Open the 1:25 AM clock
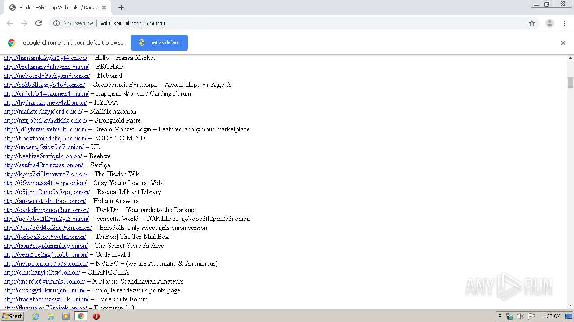The image size is (574, 322). pos(551,316)
